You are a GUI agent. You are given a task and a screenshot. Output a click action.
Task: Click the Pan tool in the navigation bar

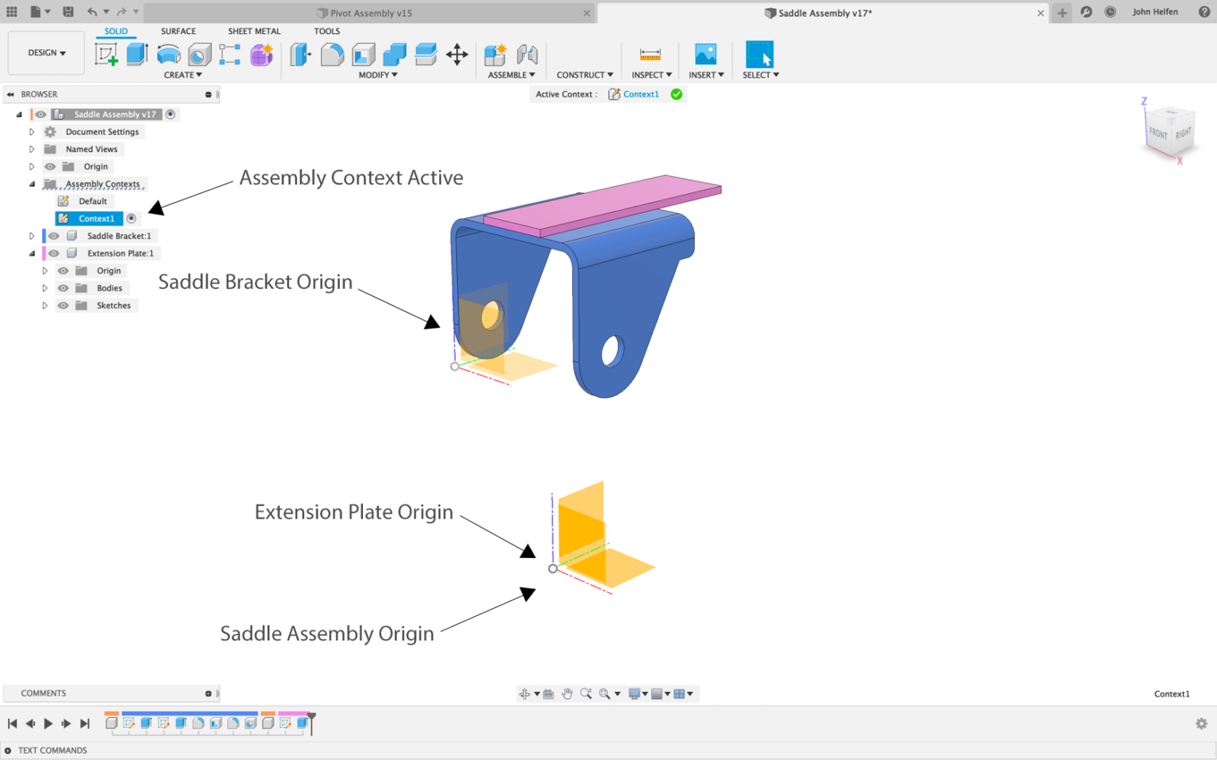567,693
